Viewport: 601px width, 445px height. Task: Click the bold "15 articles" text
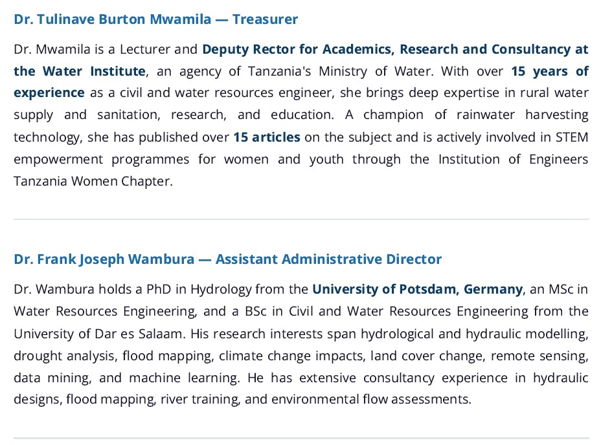tap(267, 137)
